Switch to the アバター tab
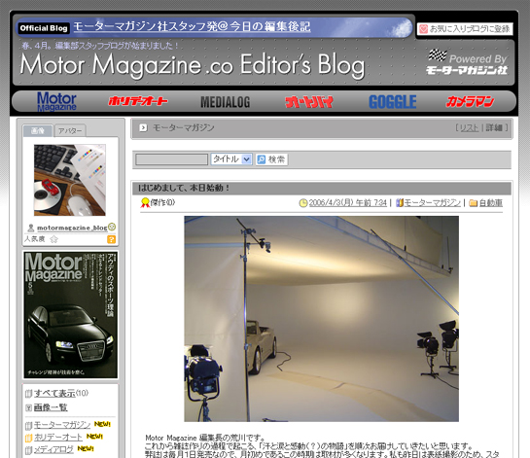The width and height of the screenshot is (530, 458). tap(70, 131)
